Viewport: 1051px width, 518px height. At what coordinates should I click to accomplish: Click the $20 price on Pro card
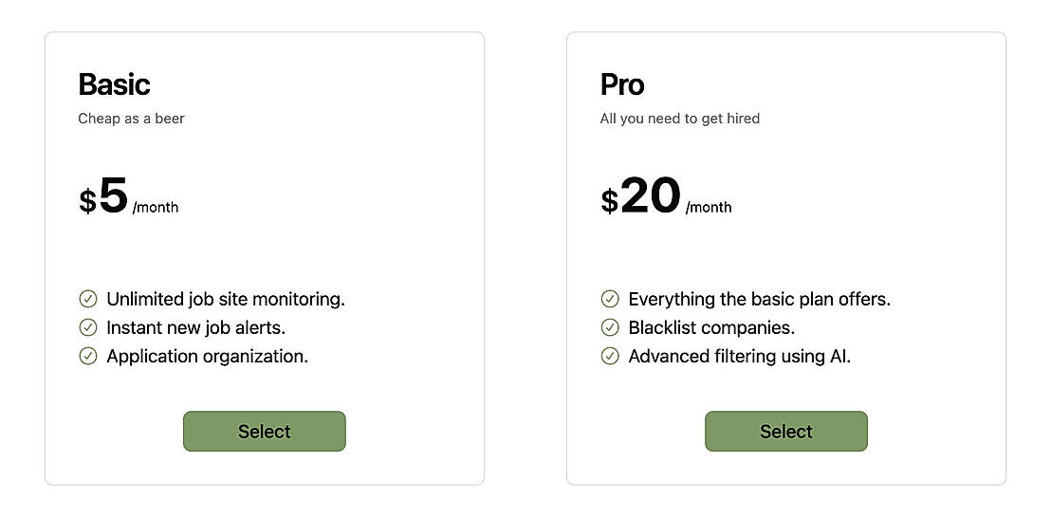click(641, 196)
